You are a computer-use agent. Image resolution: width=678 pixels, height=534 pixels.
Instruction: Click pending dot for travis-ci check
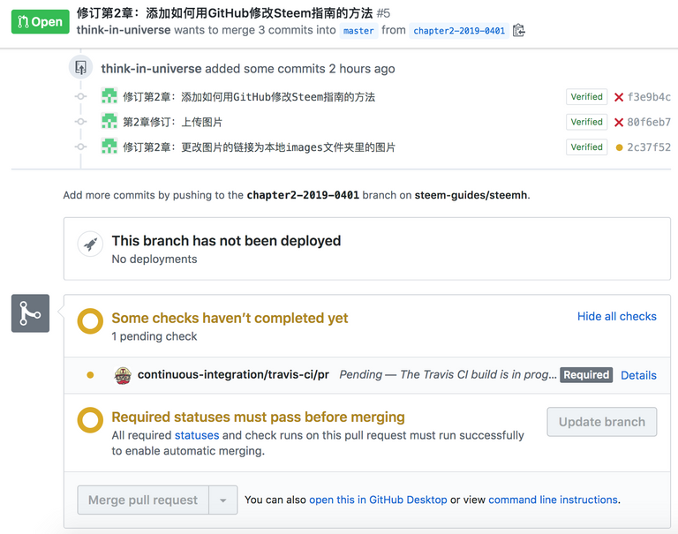click(x=90, y=375)
